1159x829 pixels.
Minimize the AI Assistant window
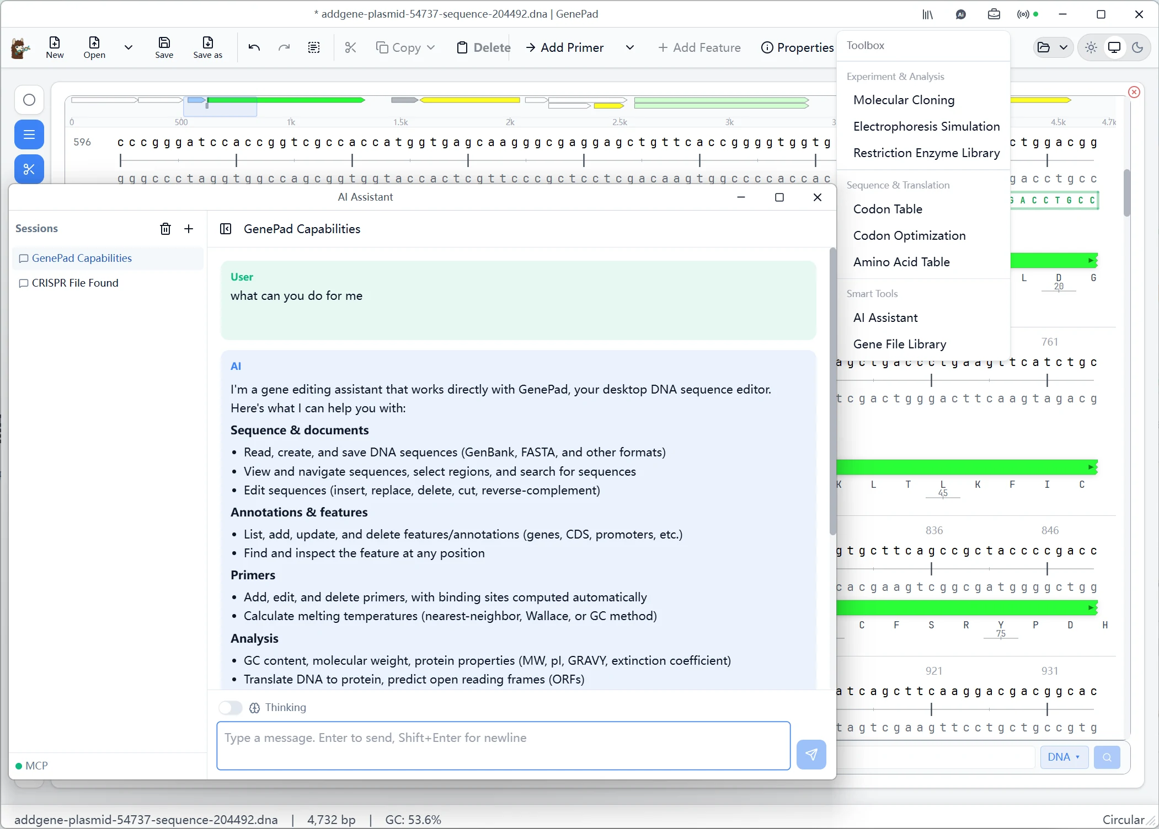point(741,197)
